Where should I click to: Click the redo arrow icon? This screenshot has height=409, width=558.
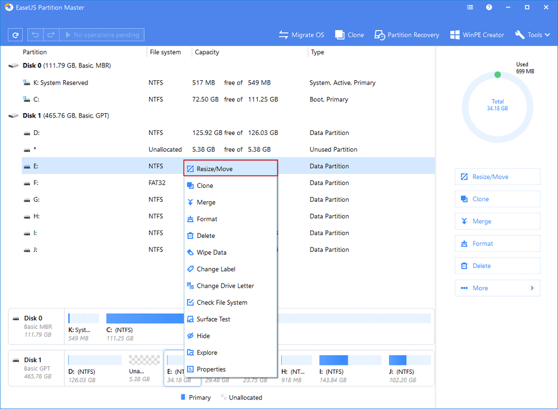(x=50, y=35)
